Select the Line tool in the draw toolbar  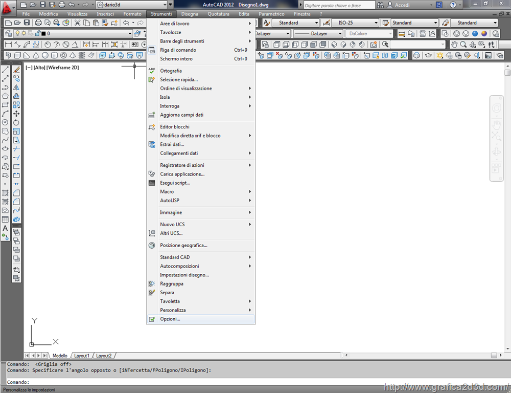point(5,70)
